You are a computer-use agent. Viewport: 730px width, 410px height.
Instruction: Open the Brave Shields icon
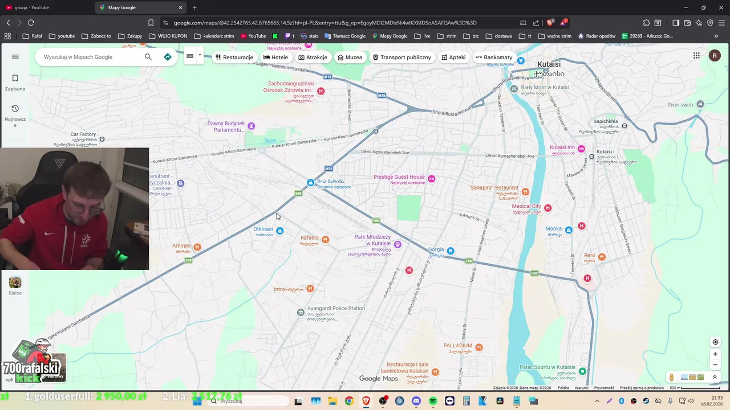550,23
